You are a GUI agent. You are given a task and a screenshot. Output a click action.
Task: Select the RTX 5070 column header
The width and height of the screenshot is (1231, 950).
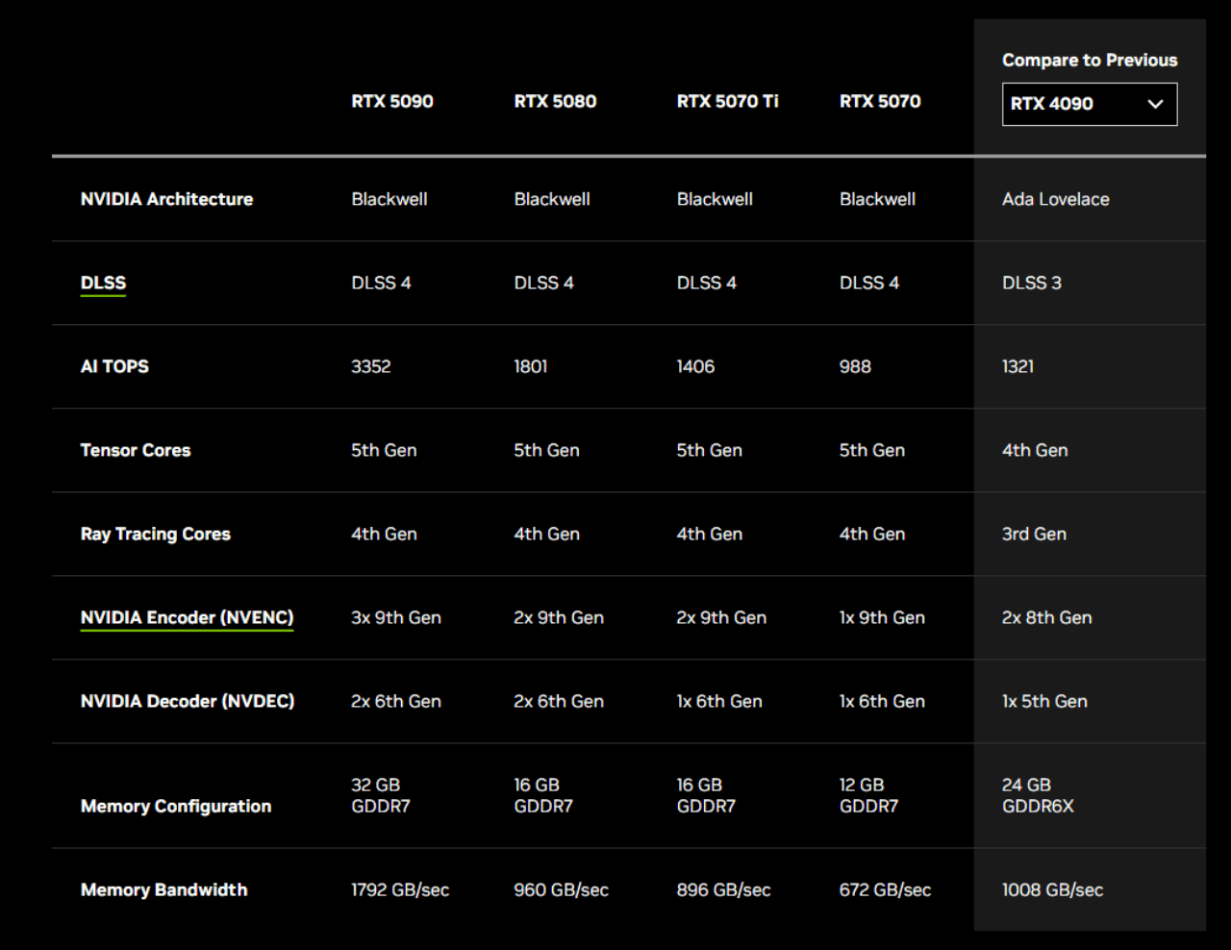879,101
